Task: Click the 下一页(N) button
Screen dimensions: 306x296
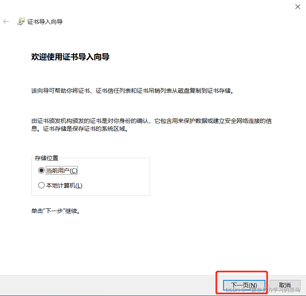Action: point(244,285)
